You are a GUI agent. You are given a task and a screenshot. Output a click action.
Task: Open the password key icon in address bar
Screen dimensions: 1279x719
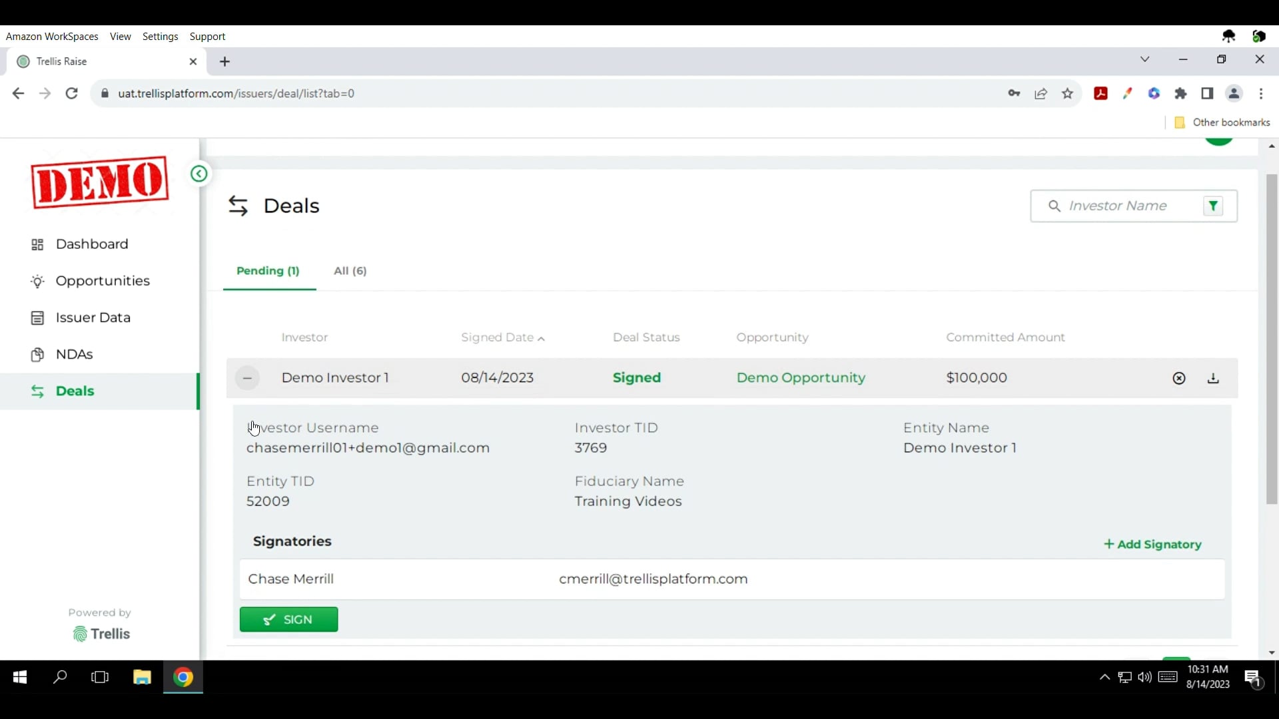coord(1014,93)
